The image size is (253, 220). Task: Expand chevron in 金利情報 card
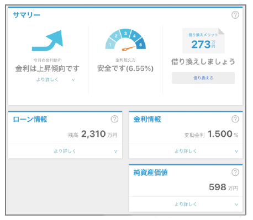point(236,151)
